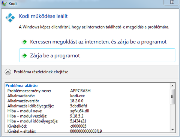Click the details scrollbar up arrow

coord(172,86)
